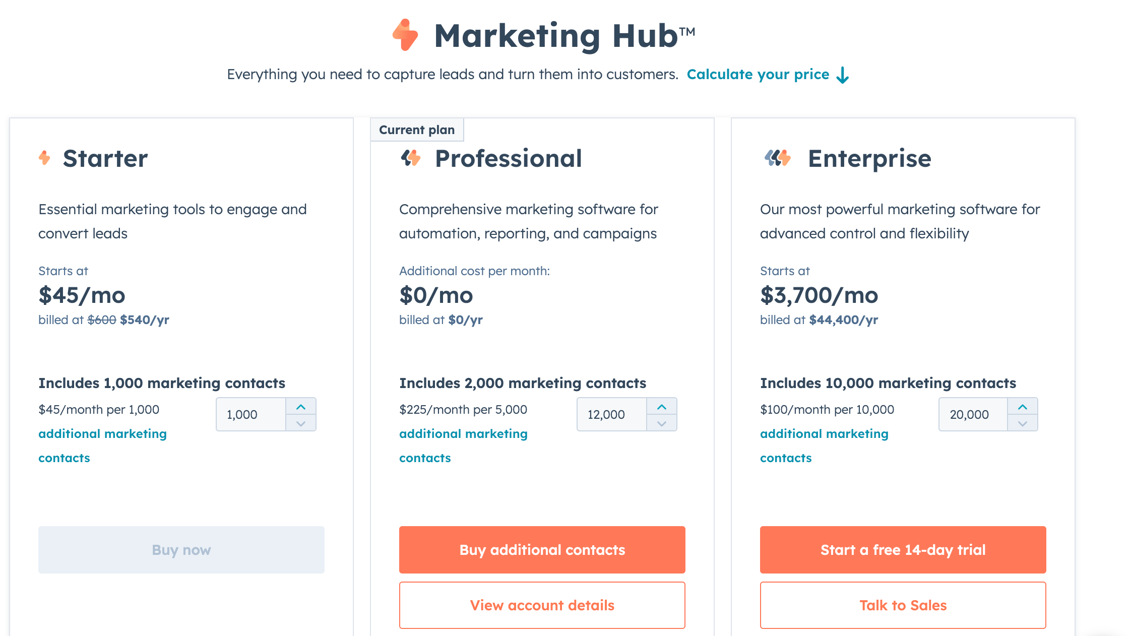Click Buy additional contacts button
The width and height of the screenshot is (1130, 636).
tap(542, 550)
